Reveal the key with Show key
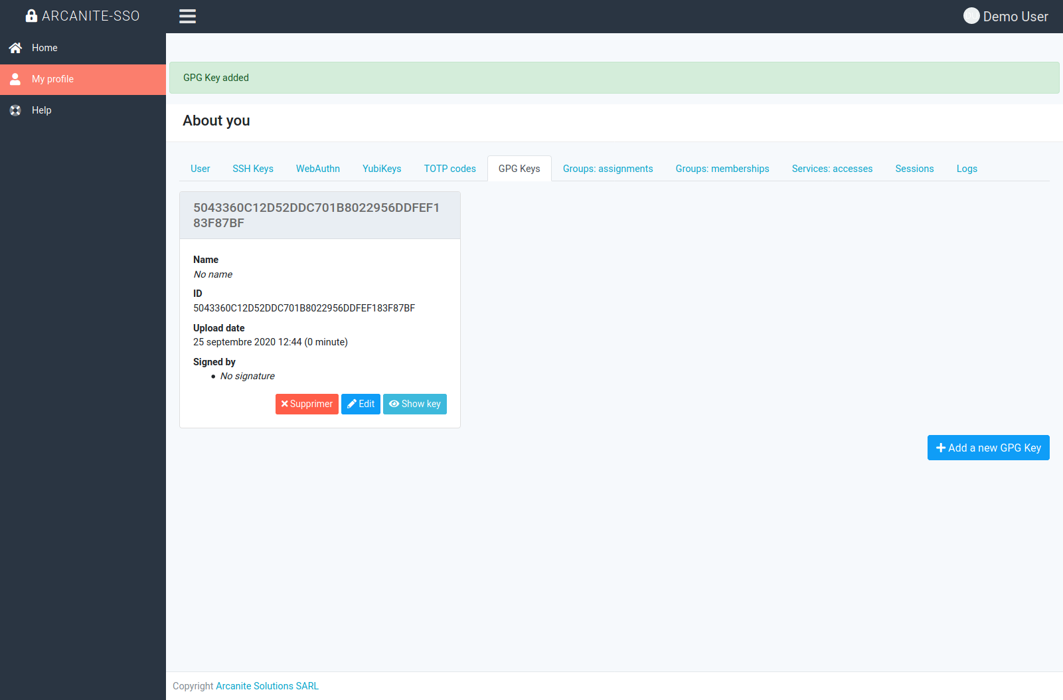This screenshot has width=1063, height=700. coord(415,404)
